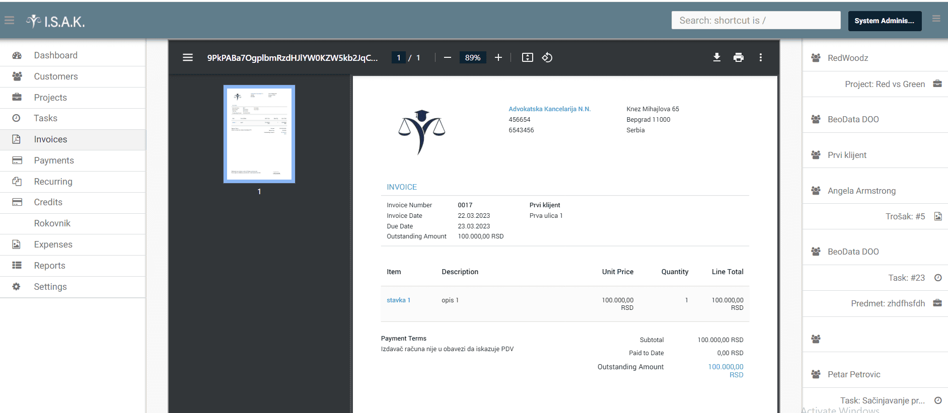Click stavka 1 item in invoice
The height and width of the screenshot is (413, 948).
pyautogui.click(x=398, y=300)
